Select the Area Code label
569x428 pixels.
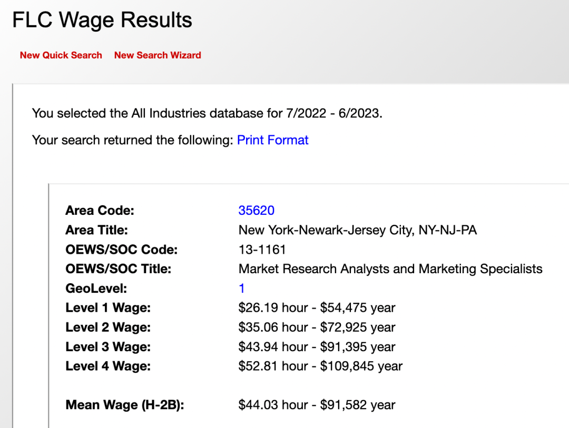click(100, 211)
